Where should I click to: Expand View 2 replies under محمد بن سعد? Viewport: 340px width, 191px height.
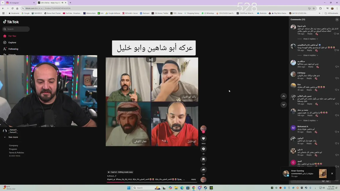[x=311, y=120]
